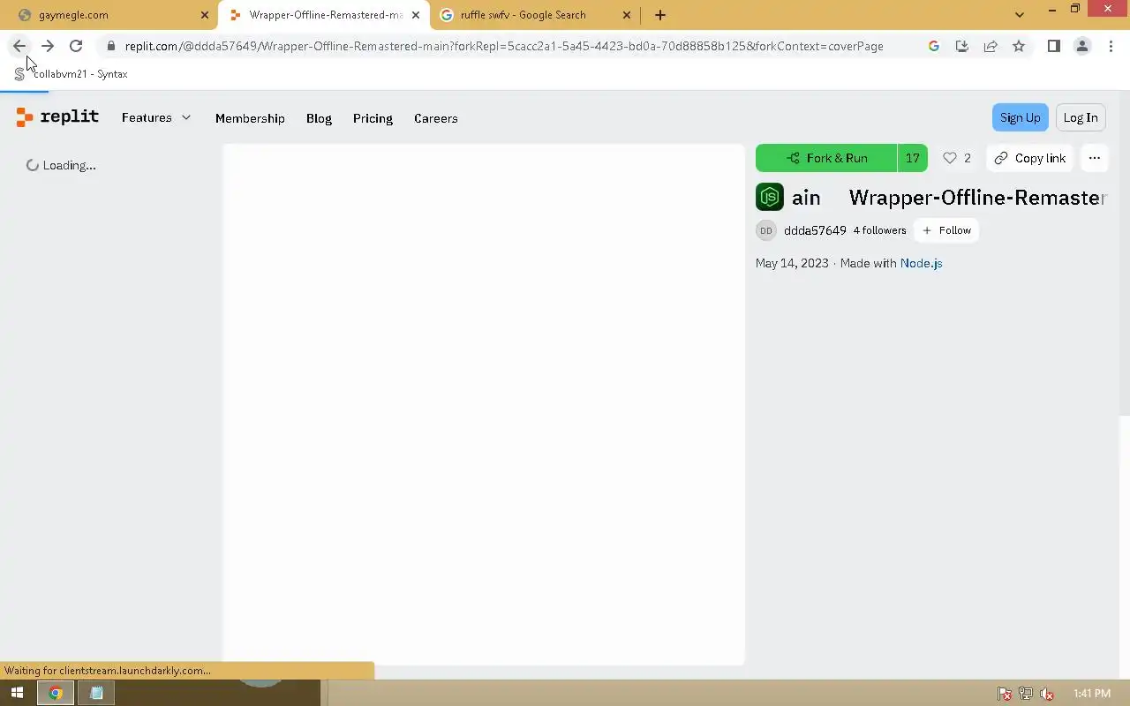Click the Node.js repl icon
The height and width of the screenshot is (706, 1130).
pyautogui.click(x=770, y=196)
